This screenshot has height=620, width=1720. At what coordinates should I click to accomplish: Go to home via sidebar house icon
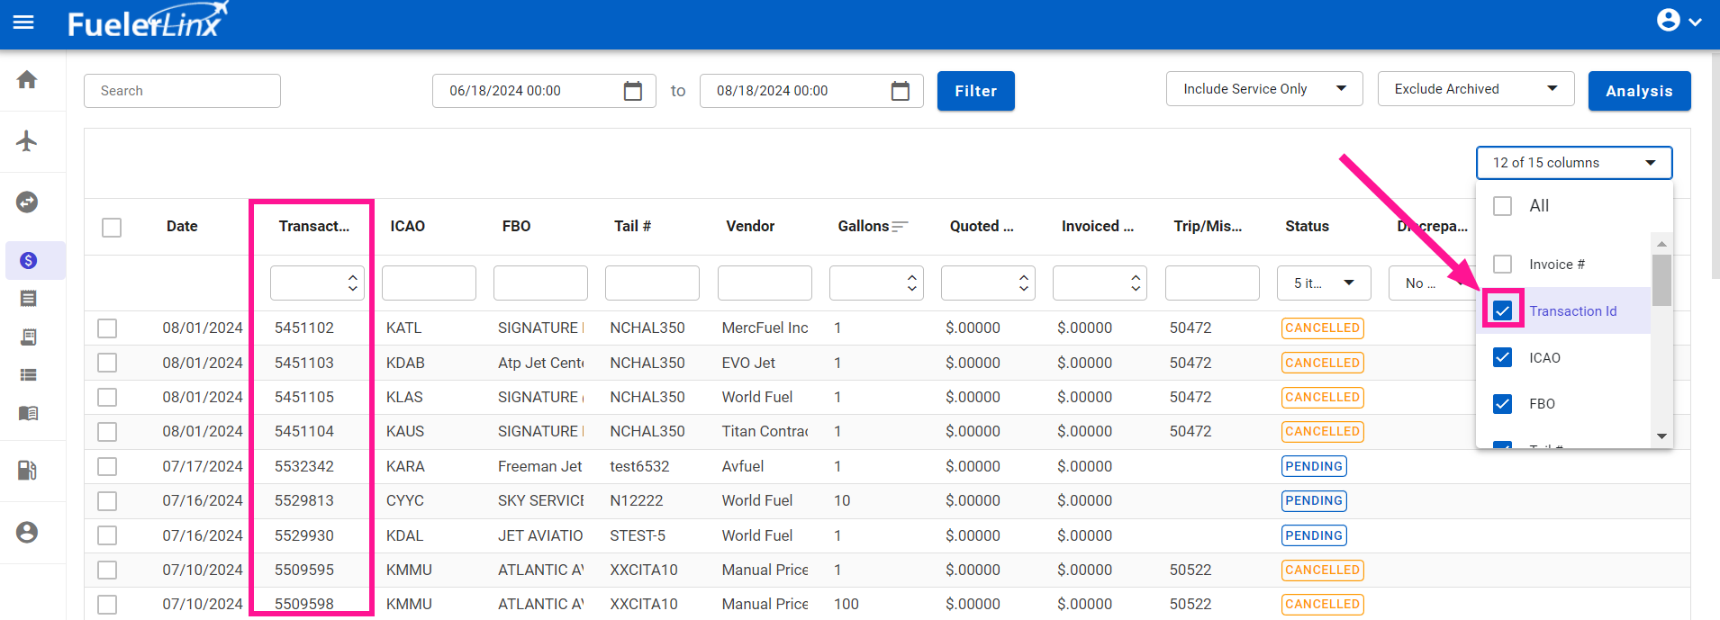click(27, 80)
